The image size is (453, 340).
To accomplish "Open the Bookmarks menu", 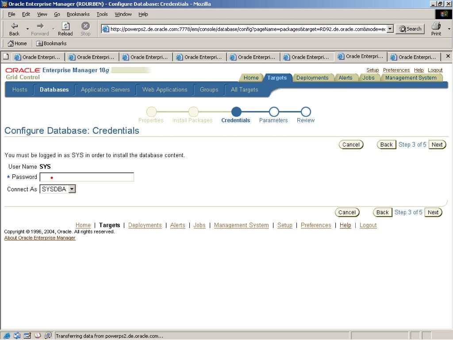I will click(78, 14).
